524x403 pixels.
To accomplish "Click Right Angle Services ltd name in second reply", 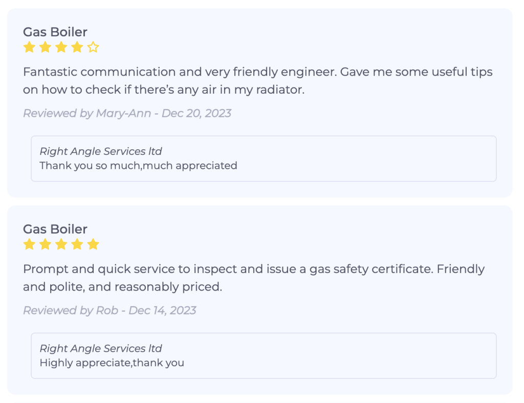I will click(101, 348).
